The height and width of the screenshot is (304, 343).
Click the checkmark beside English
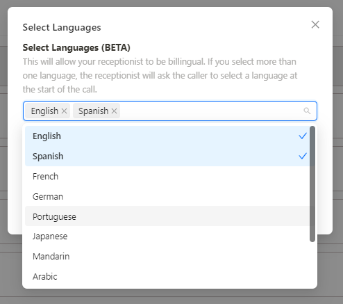tap(303, 136)
